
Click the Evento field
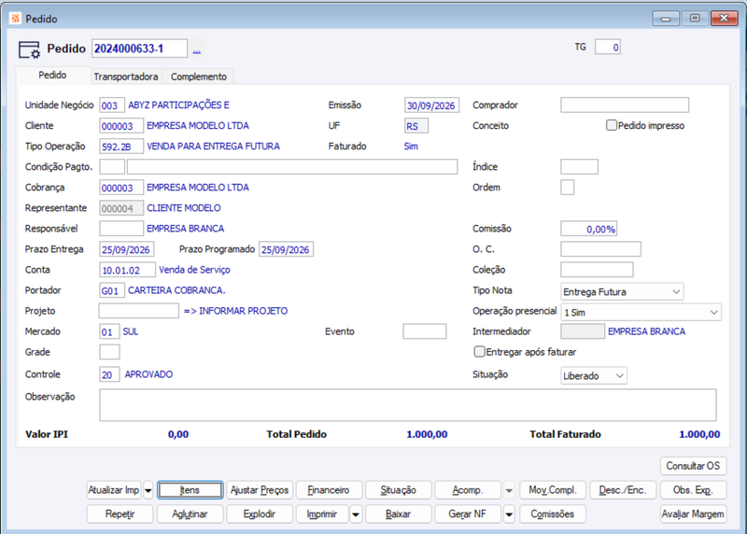[425, 331]
